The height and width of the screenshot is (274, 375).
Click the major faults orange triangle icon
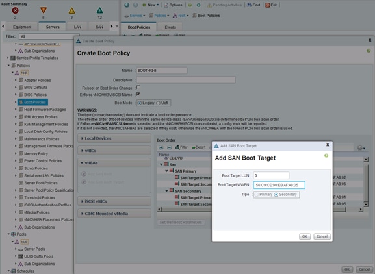pos(44,10)
